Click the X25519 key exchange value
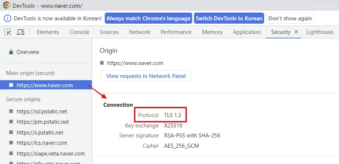The image size is (339, 164). pyautogui.click(x=173, y=126)
